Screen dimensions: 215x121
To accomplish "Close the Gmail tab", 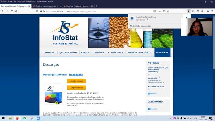I will 60,6.
